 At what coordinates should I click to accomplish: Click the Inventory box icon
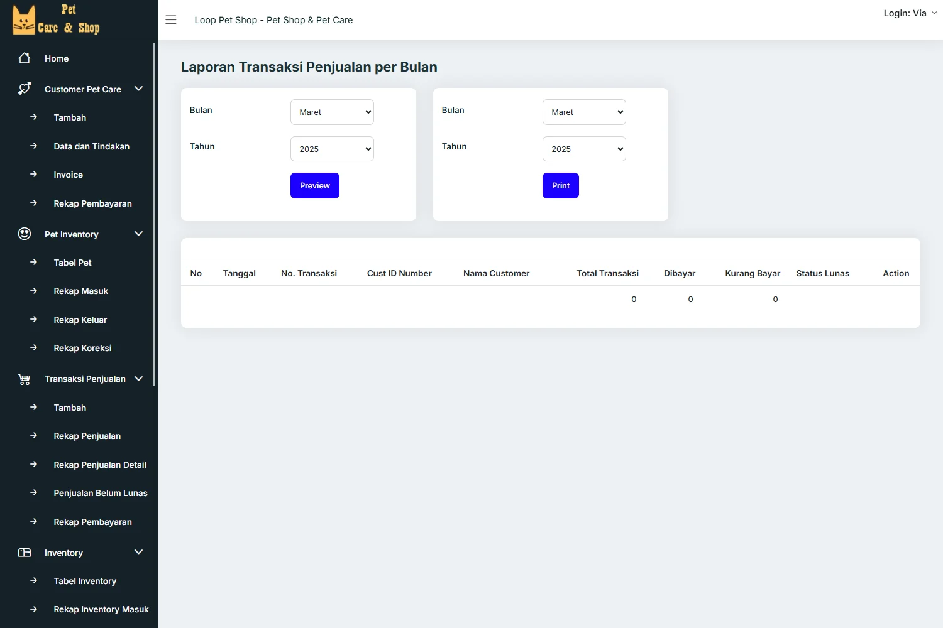(25, 553)
